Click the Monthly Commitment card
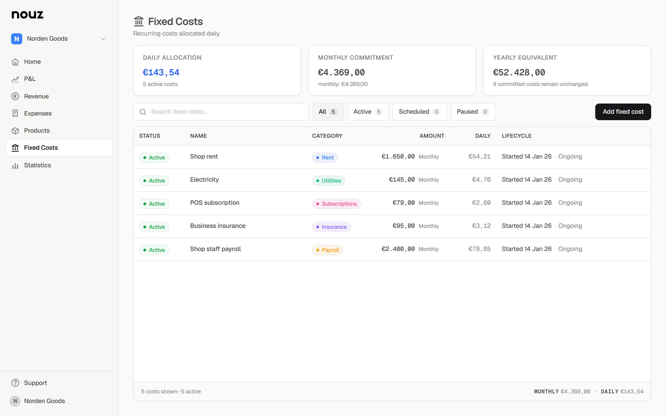The image size is (666, 416). 392,71
